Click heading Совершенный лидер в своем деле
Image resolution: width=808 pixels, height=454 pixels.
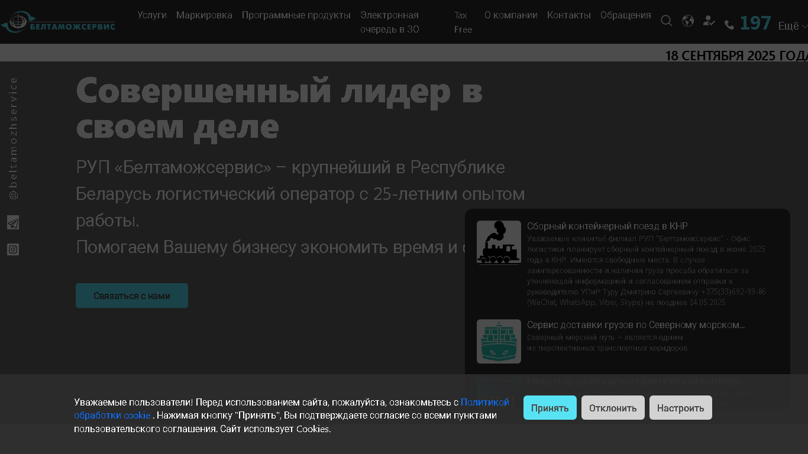(x=280, y=108)
